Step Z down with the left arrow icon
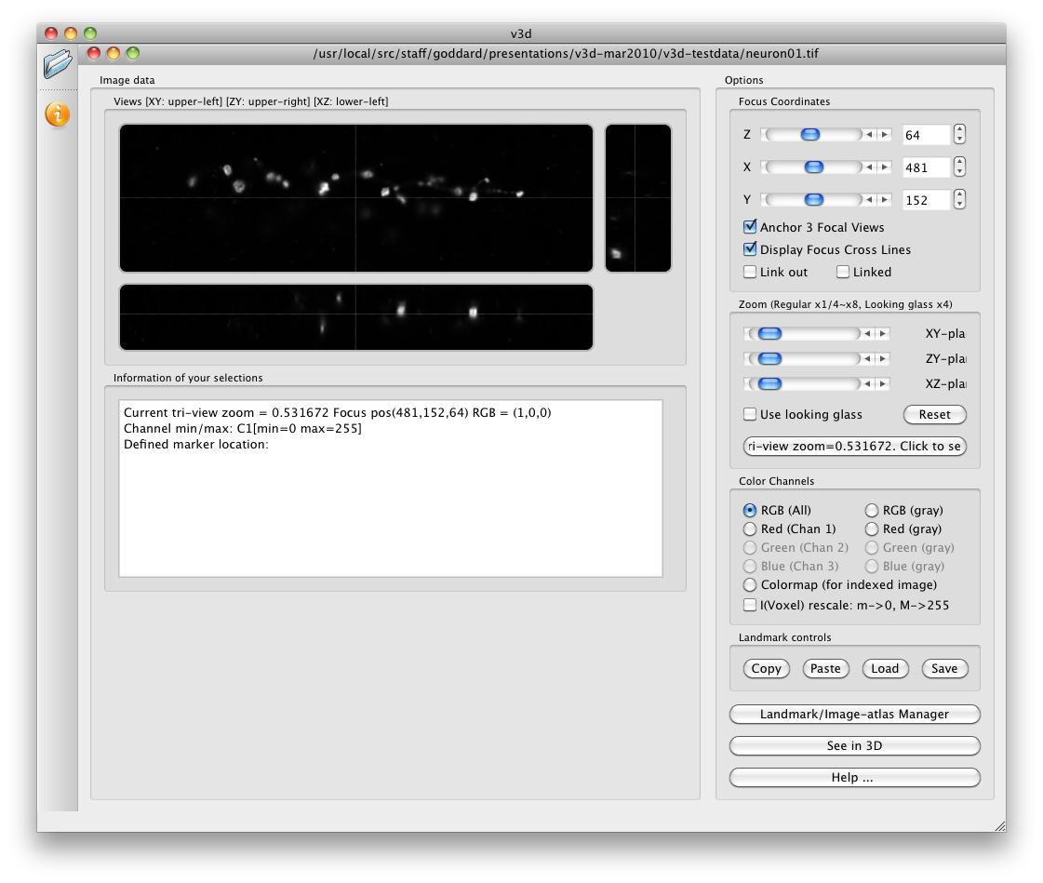This screenshot has height=883, width=1043. (869, 134)
